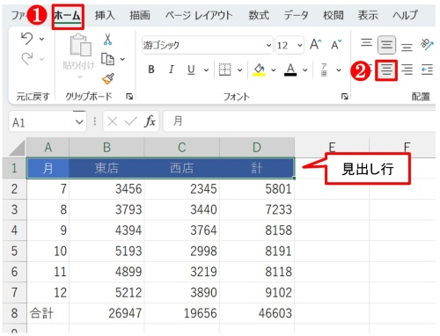The height and width of the screenshot is (336, 440).
Task: Open the 描画 ribbon tab
Action: click(x=140, y=15)
